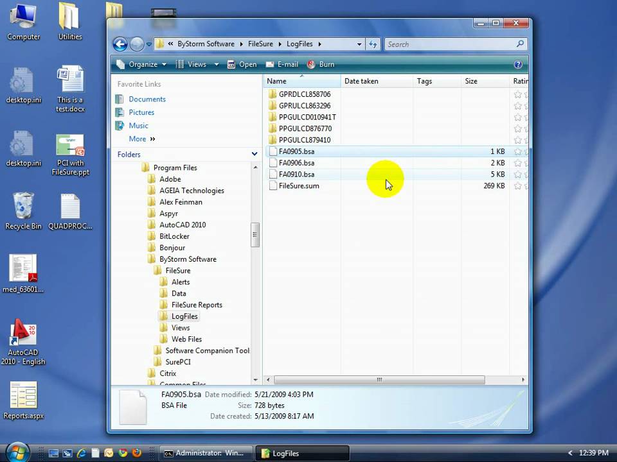
Task: Select folder PPGULCL879410
Action: pos(300,140)
